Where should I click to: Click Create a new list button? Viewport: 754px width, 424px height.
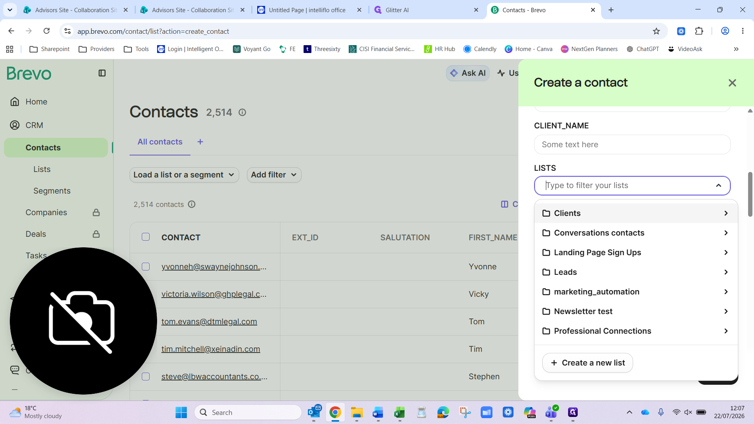pyautogui.click(x=587, y=363)
